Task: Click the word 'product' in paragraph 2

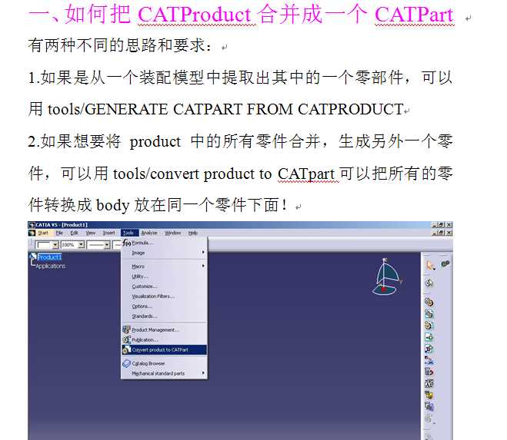Action: click(x=155, y=142)
